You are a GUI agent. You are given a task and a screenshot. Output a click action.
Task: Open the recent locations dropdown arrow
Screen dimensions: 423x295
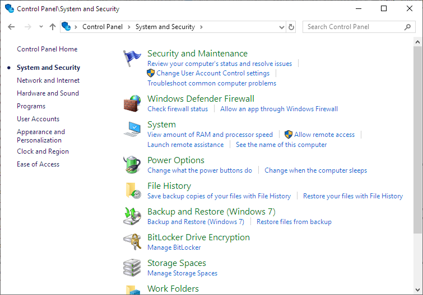[41, 27]
